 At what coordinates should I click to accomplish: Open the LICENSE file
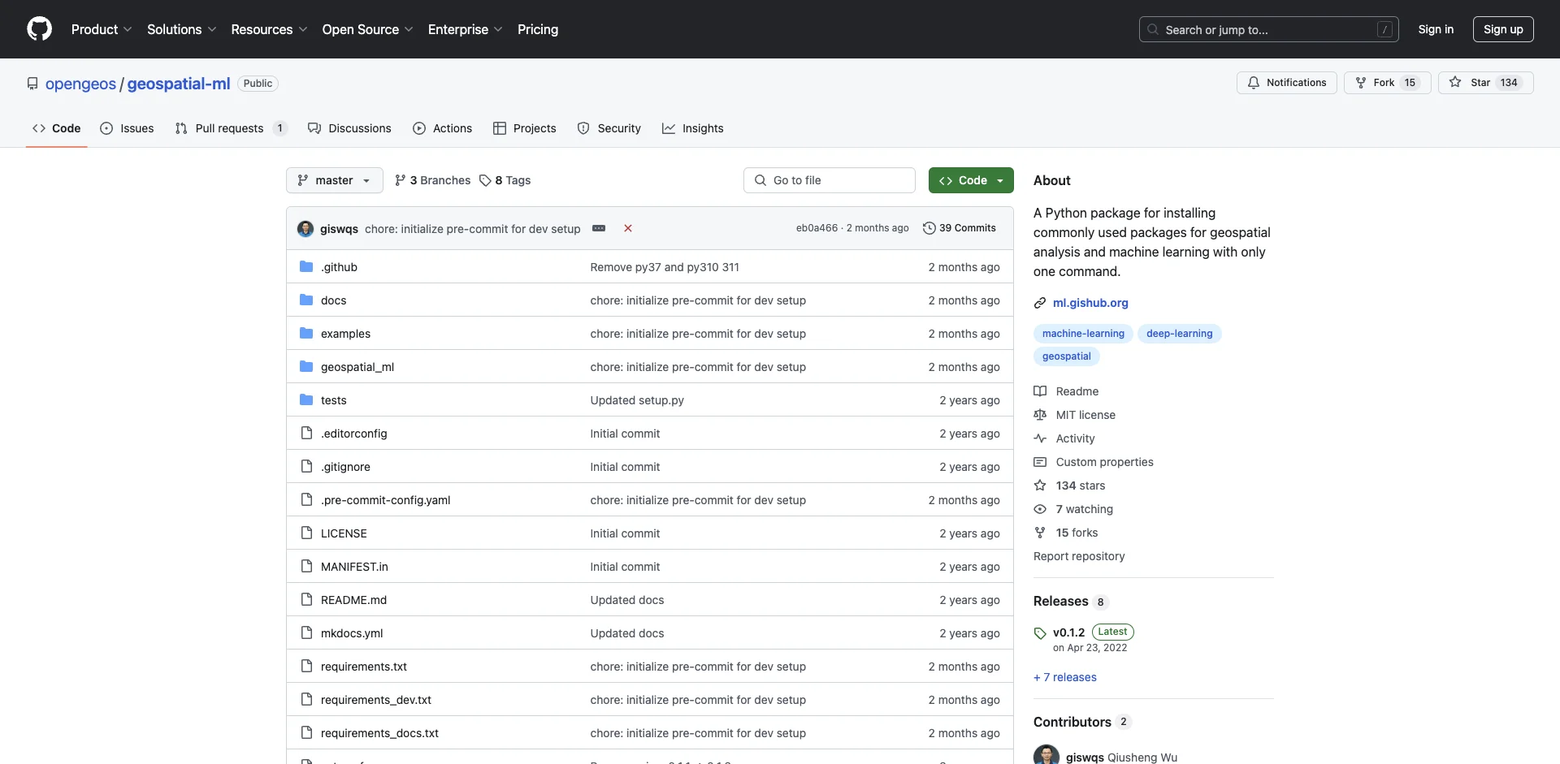[x=344, y=533]
